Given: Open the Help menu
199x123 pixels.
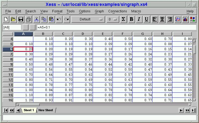Looking at the screenshot, I should 190,11.
